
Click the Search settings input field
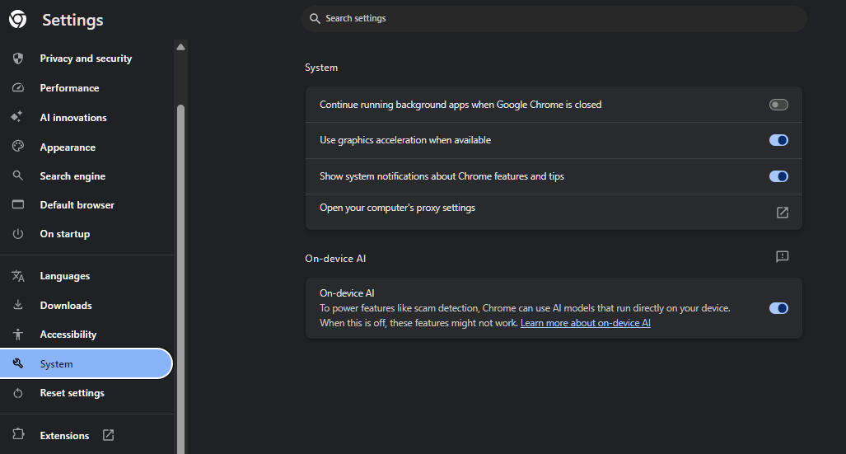(x=554, y=18)
